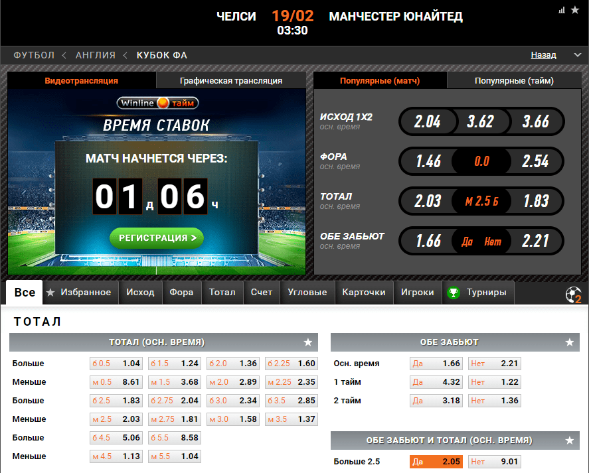Select total м 3.5 at 1.37

291,419
